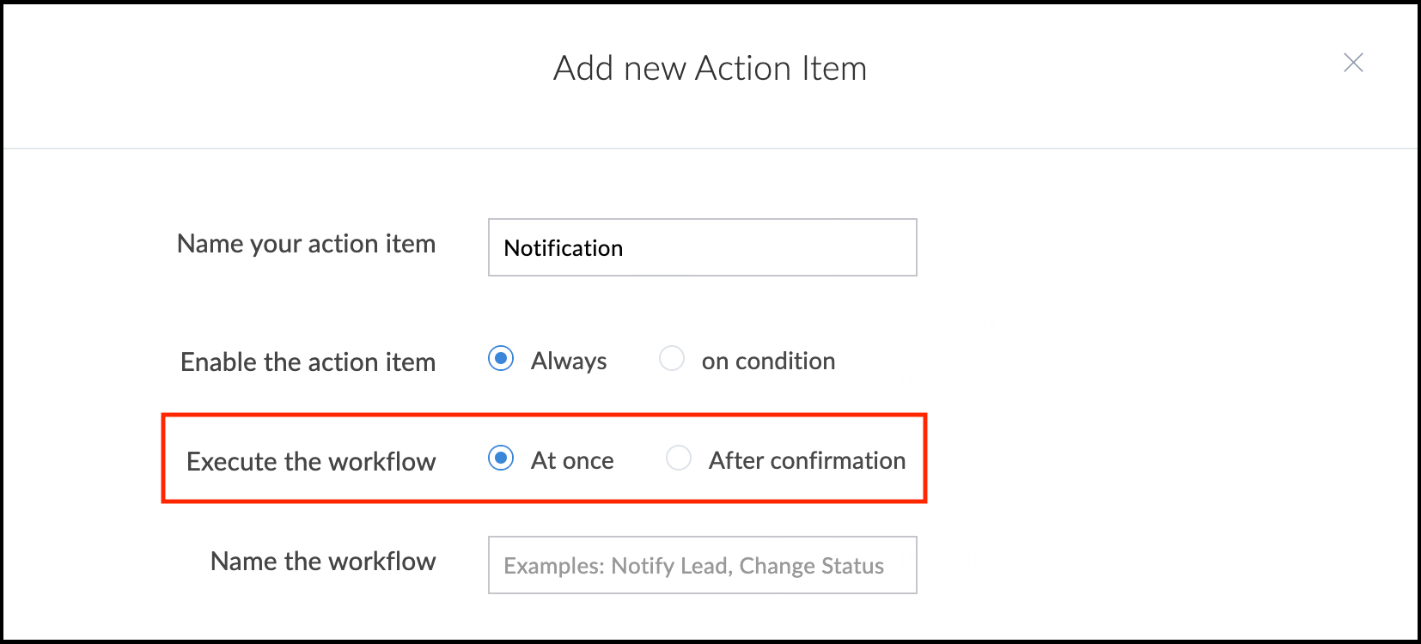Click the Execute the workflow label
This screenshot has height=644, width=1421.
click(311, 461)
